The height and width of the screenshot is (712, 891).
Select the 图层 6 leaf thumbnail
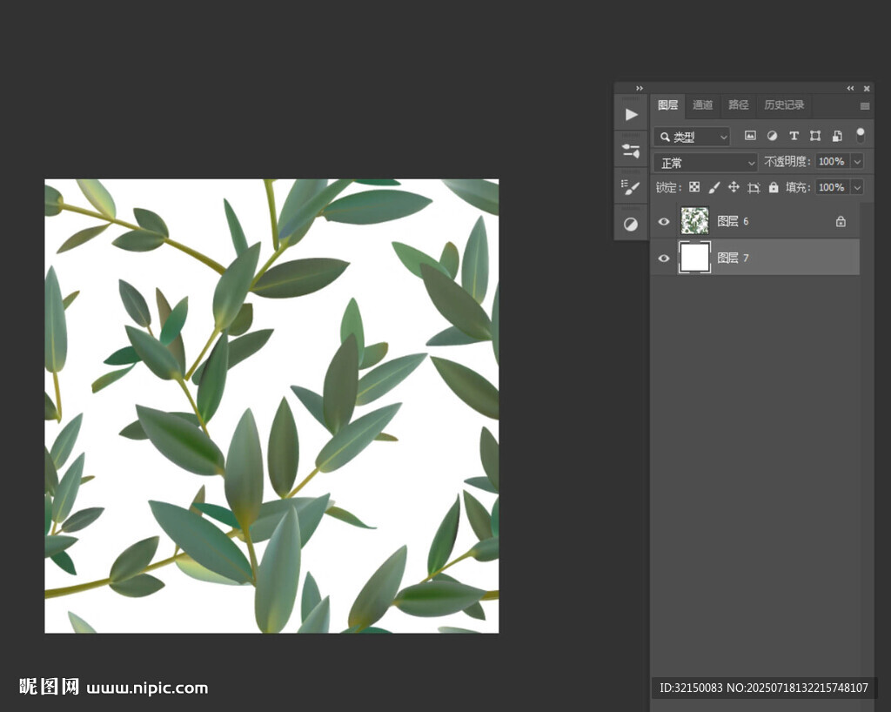pyautogui.click(x=694, y=221)
